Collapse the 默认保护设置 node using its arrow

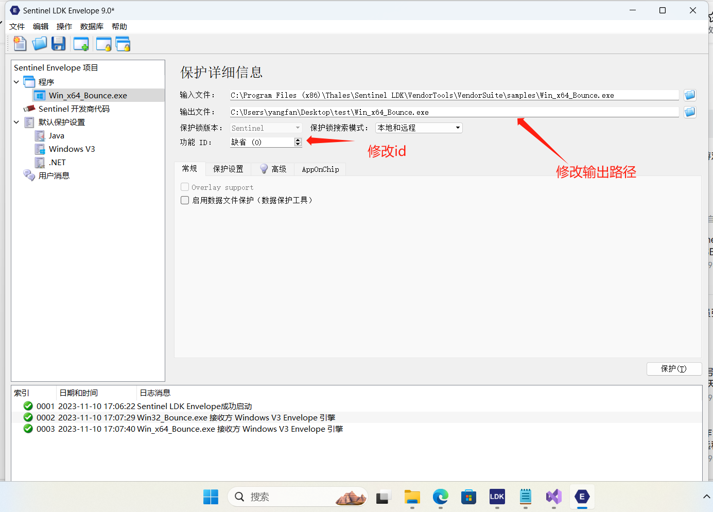pyautogui.click(x=16, y=122)
